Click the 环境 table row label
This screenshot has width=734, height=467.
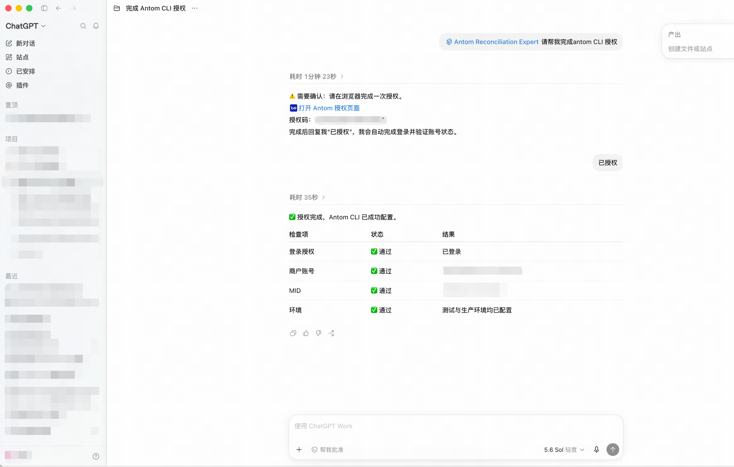(x=296, y=310)
